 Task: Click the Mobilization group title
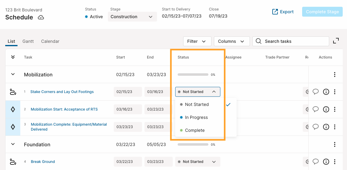pyautogui.click(x=38, y=75)
